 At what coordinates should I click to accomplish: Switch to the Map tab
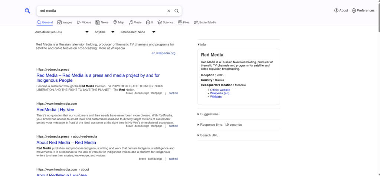pyautogui.click(x=118, y=22)
